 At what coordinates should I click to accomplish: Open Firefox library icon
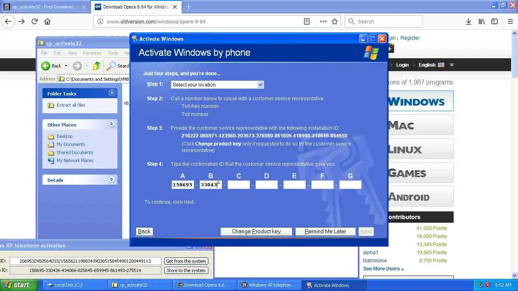pyautogui.click(x=482, y=21)
